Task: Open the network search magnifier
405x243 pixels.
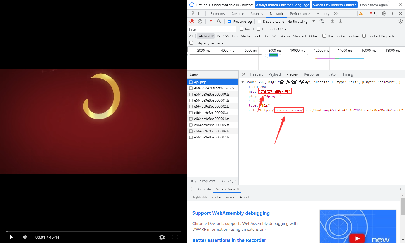Action: pos(219,21)
